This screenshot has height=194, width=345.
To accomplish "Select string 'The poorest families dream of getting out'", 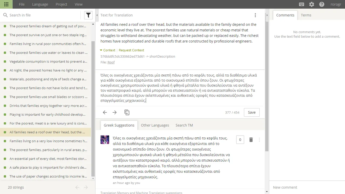I will pos(46,26).
